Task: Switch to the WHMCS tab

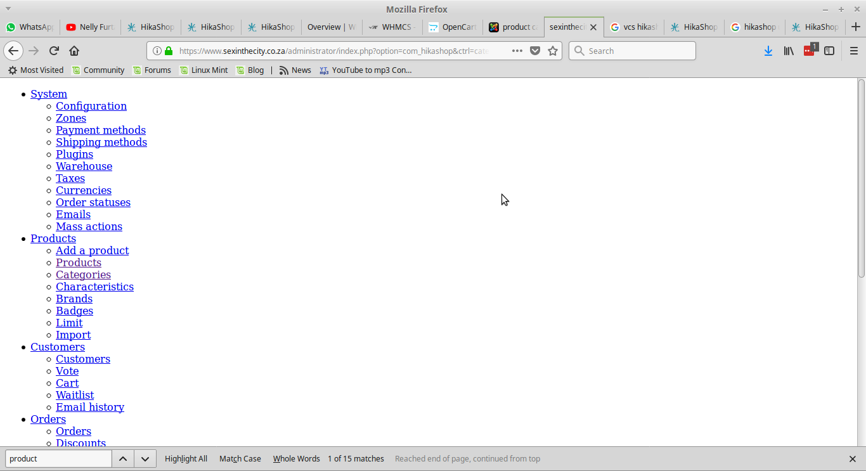Action: [392, 27]
